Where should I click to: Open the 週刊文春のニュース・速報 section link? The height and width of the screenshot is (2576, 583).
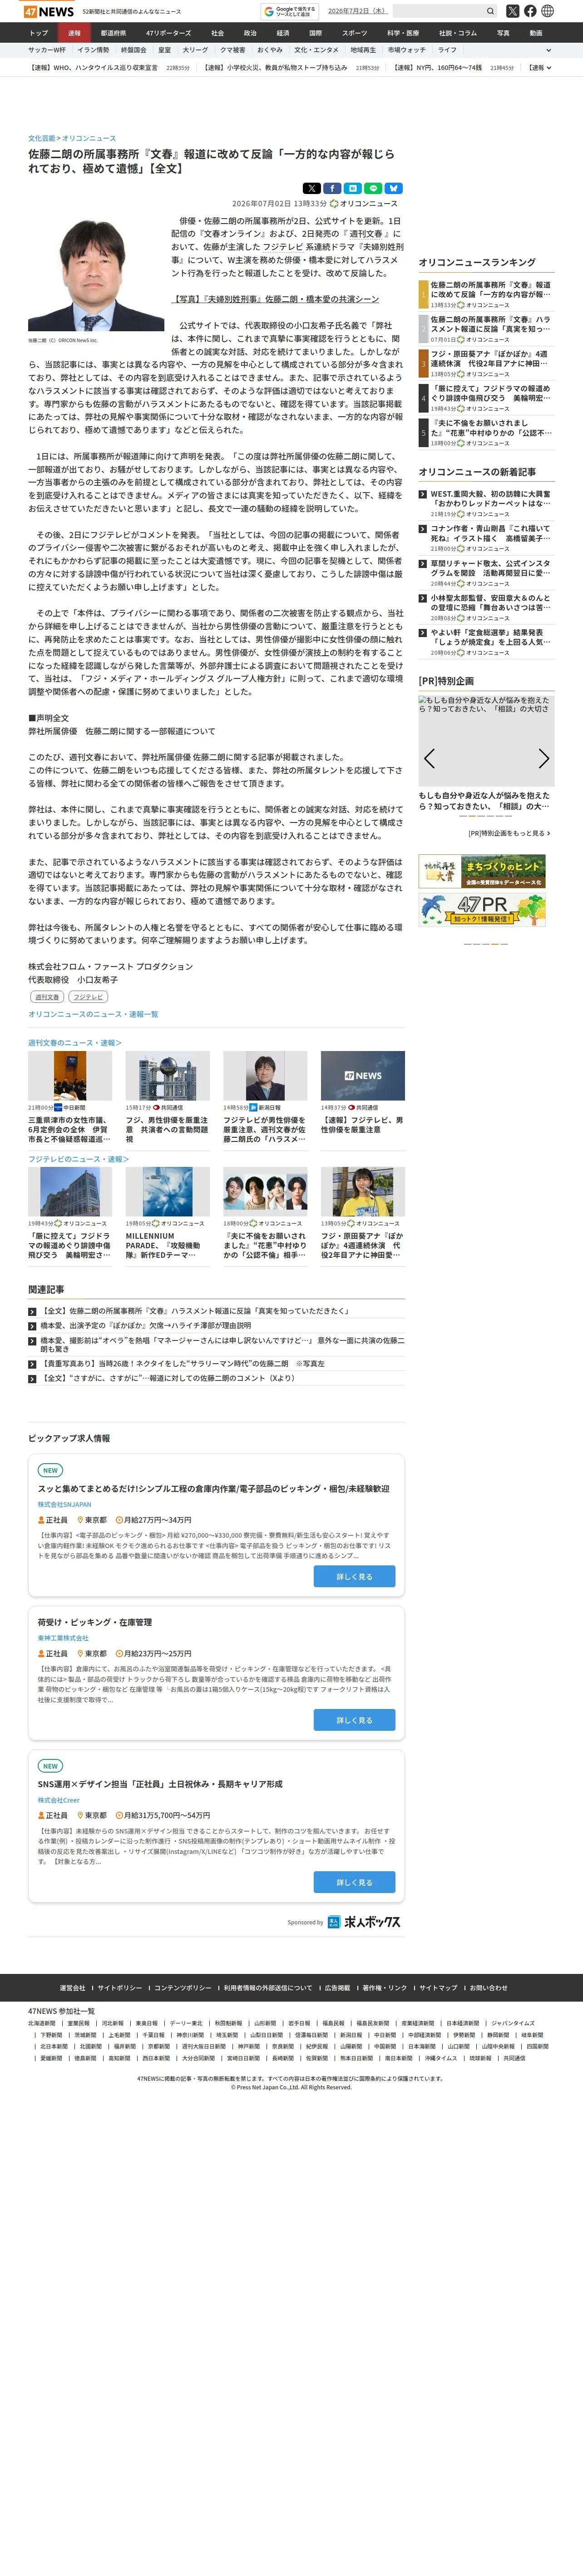75,1043
